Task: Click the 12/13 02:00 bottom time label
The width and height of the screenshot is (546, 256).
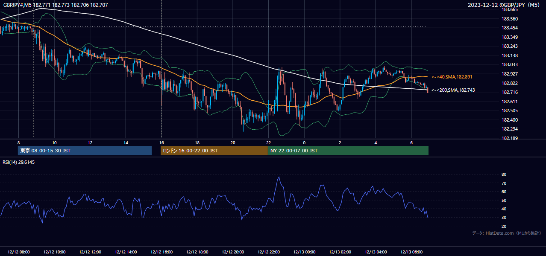Action: (340, 252)
